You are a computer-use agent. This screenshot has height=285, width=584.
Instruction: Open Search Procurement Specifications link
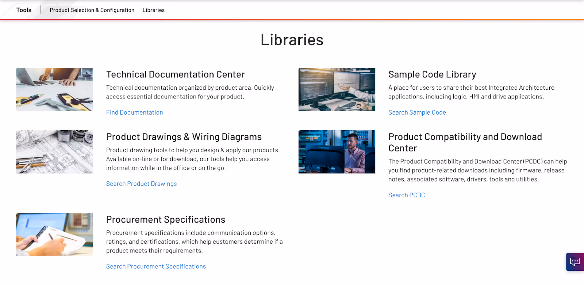pyautogui.click(x=156, y=266)
